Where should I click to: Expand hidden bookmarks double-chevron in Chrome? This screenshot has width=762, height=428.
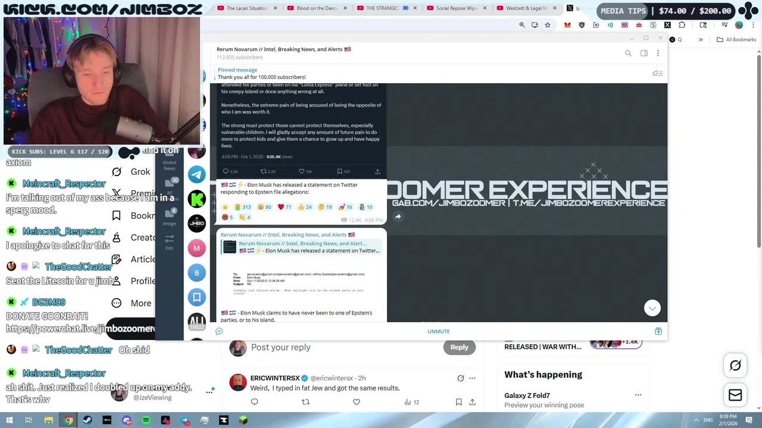(x=701, y=40)
